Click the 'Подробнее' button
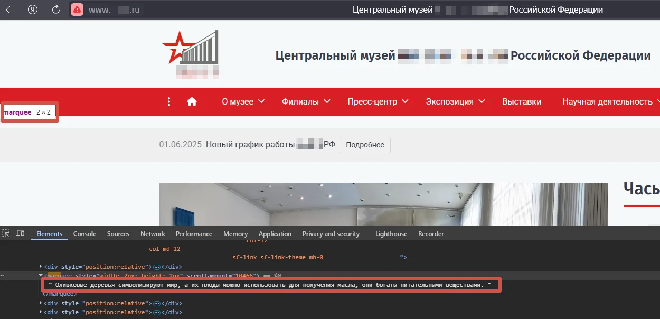This screenshot has height=319, width=660. click(x=365, y=145)
